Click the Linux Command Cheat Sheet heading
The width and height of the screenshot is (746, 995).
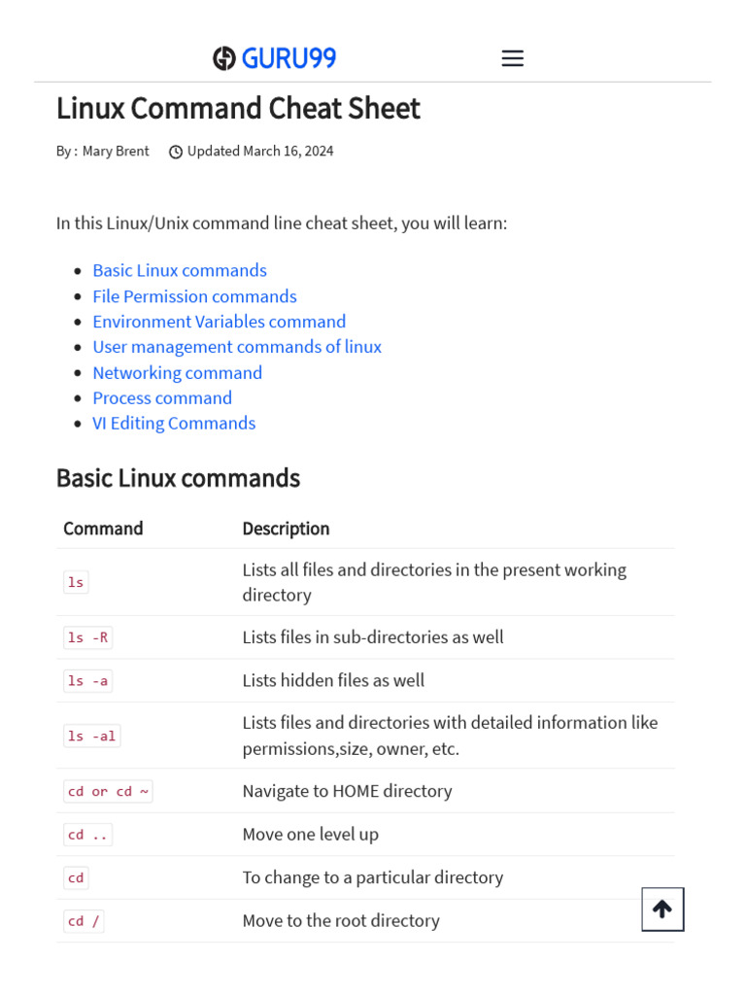tap(238, 109)
